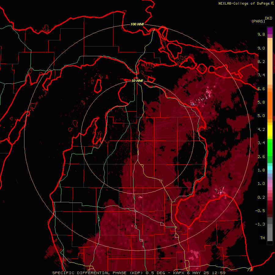275x275 pixels.
Task: Click the 1.0 value on the color scale
Action: pyautogui.click(x=261, y=184)
